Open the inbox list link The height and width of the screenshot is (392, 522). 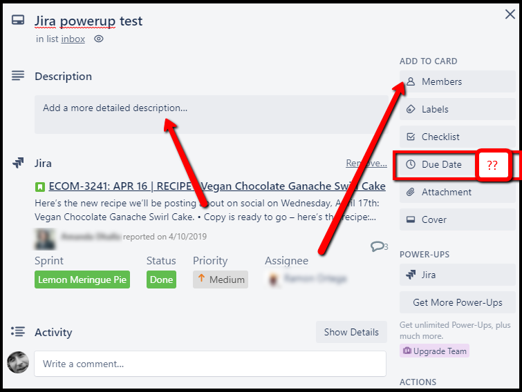(x=73, y=39)
